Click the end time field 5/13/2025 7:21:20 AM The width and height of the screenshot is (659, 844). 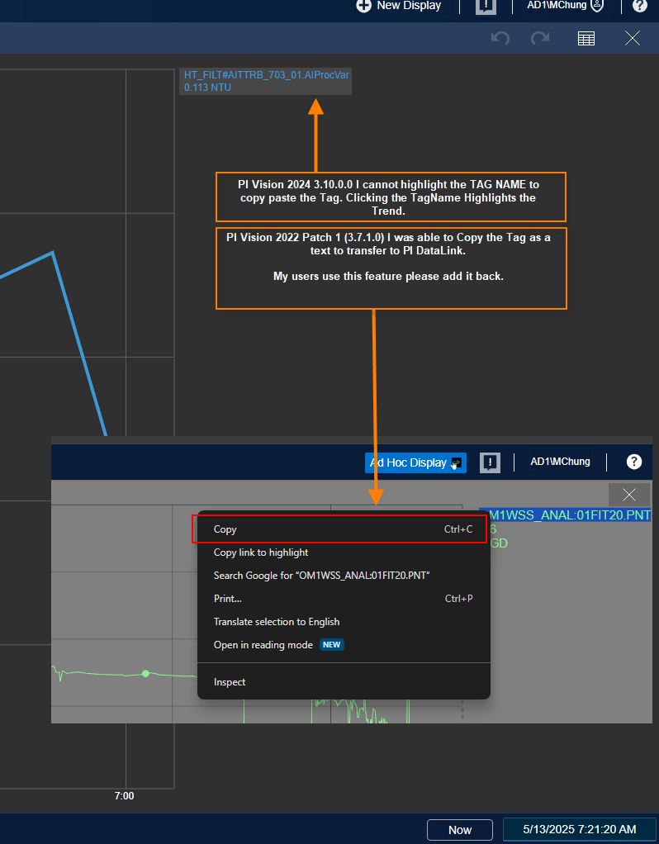point(580,829)
